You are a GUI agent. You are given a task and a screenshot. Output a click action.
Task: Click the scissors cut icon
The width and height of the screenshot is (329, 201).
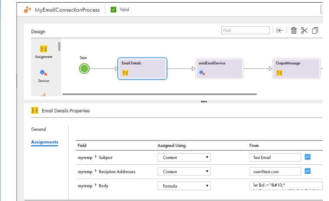[x=304, y=31]
